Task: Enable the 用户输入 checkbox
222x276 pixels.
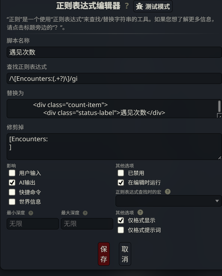Action: pos(12,173)
